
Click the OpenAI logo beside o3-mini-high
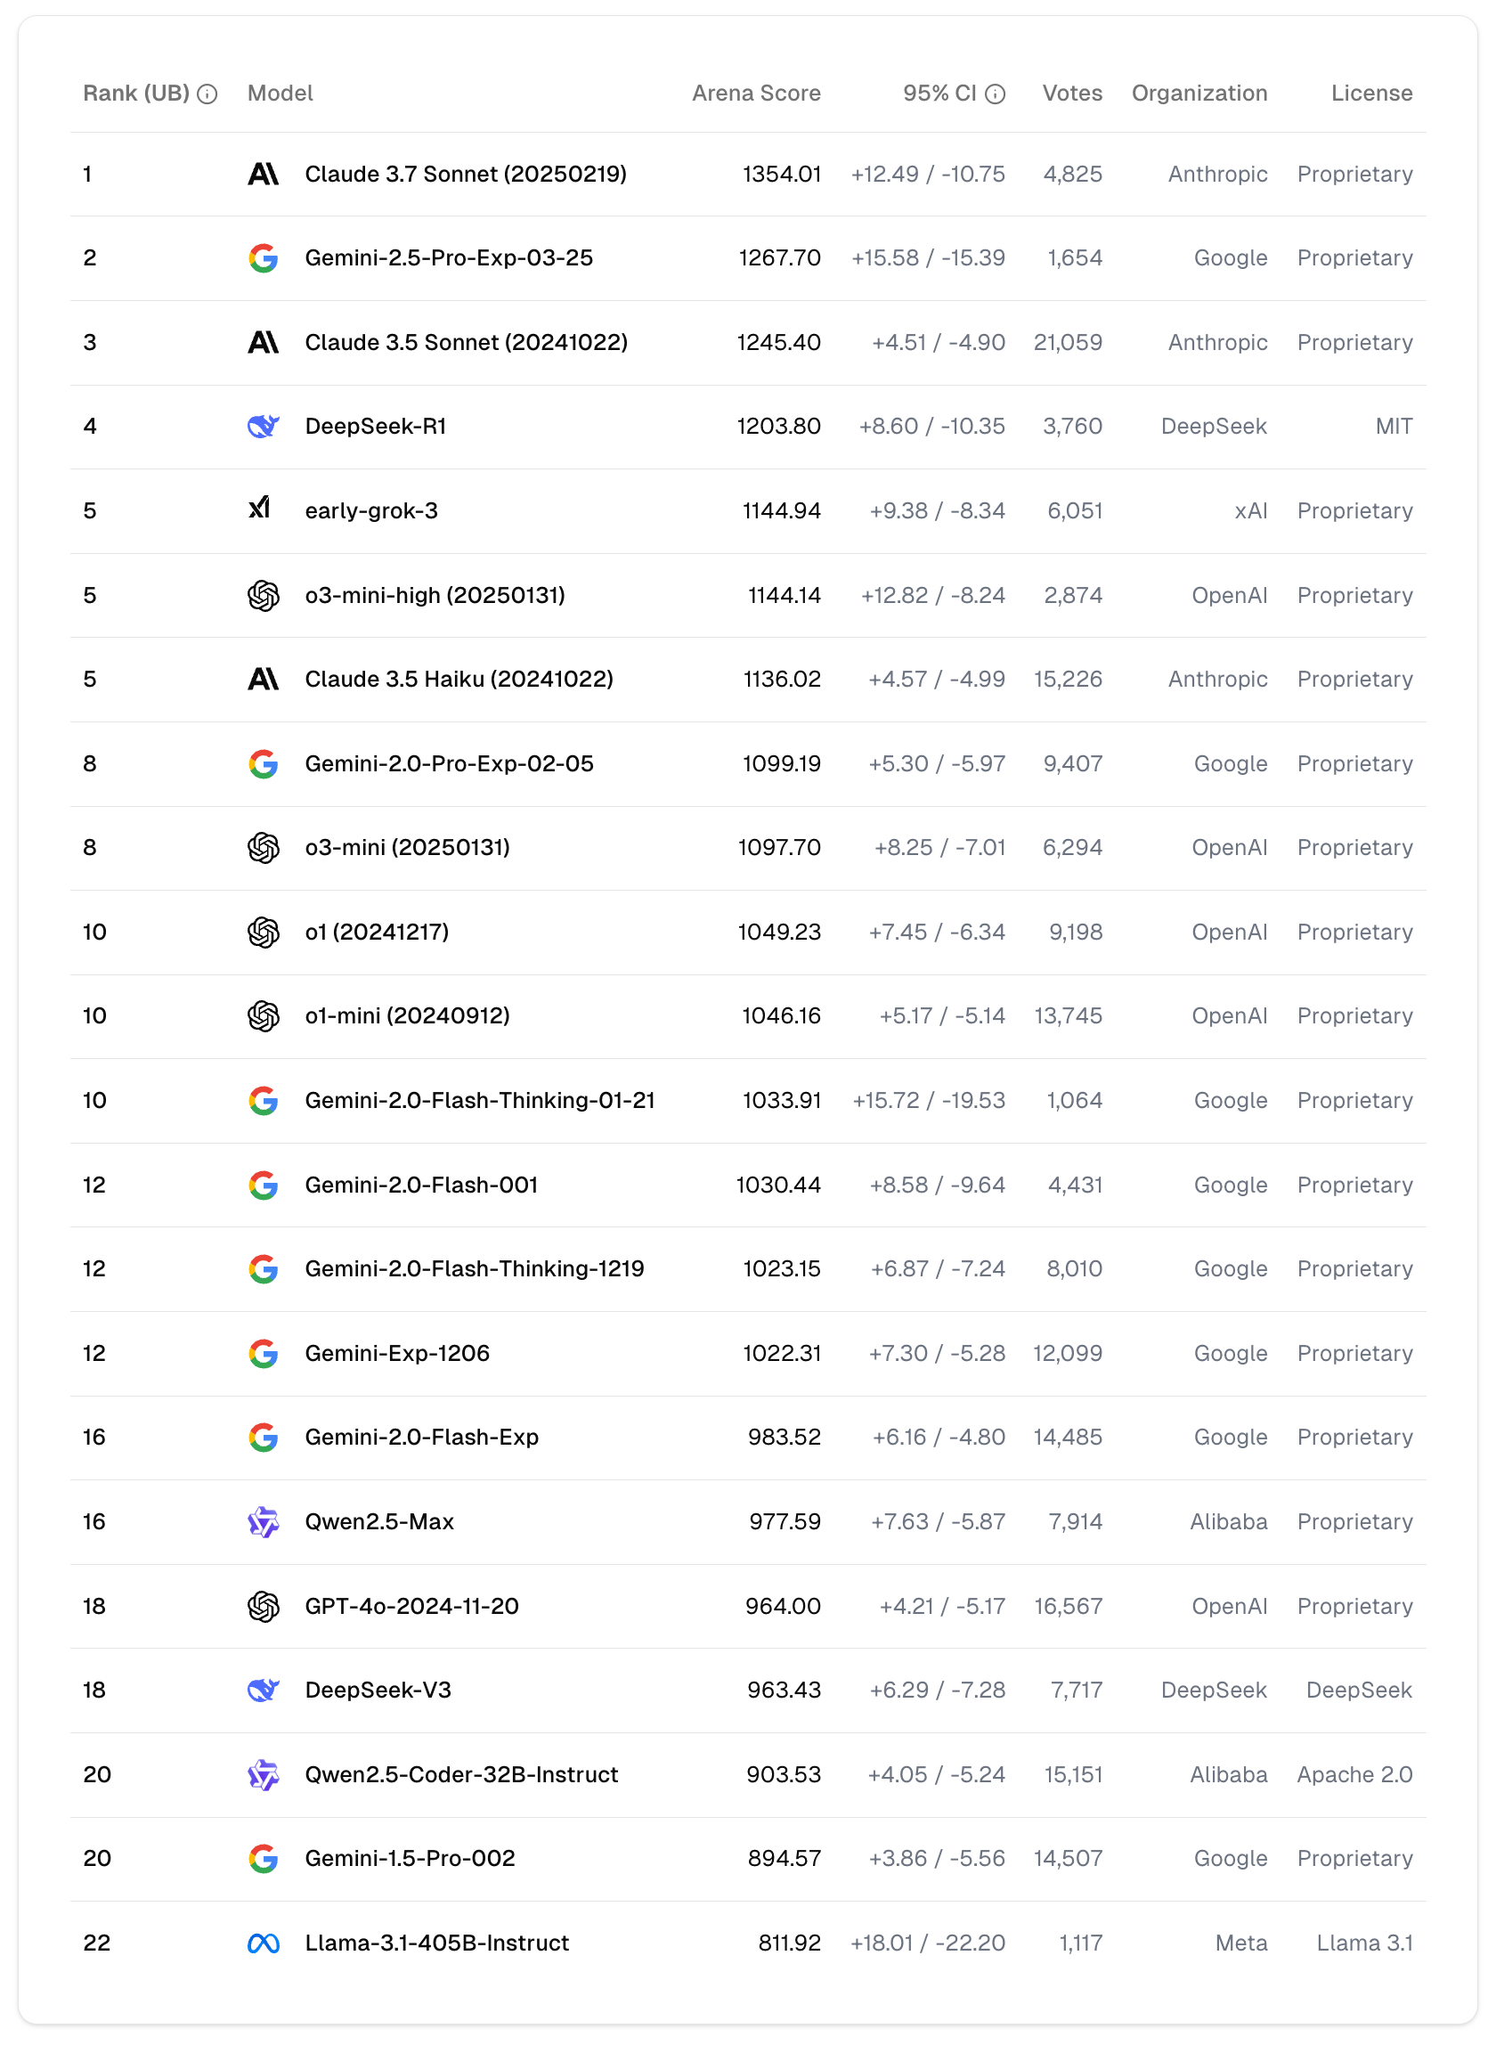point(263,595)
